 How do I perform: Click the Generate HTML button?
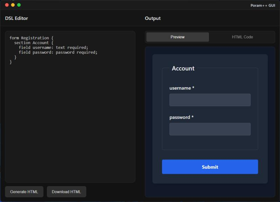[x=24, y=192]
